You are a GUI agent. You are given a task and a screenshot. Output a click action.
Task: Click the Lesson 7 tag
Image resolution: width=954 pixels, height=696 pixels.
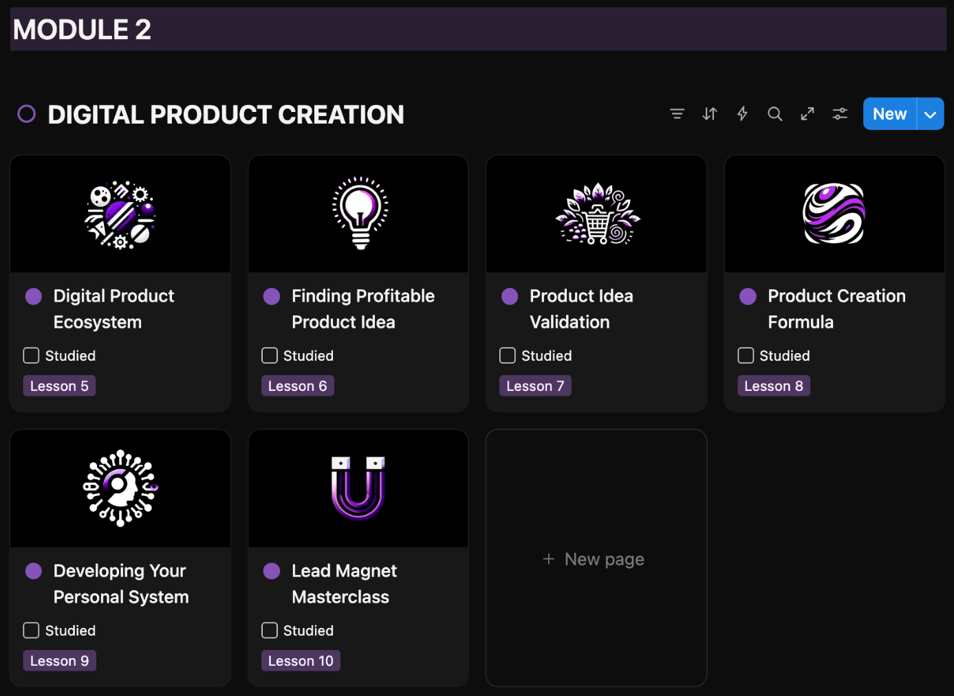point(535,386)
